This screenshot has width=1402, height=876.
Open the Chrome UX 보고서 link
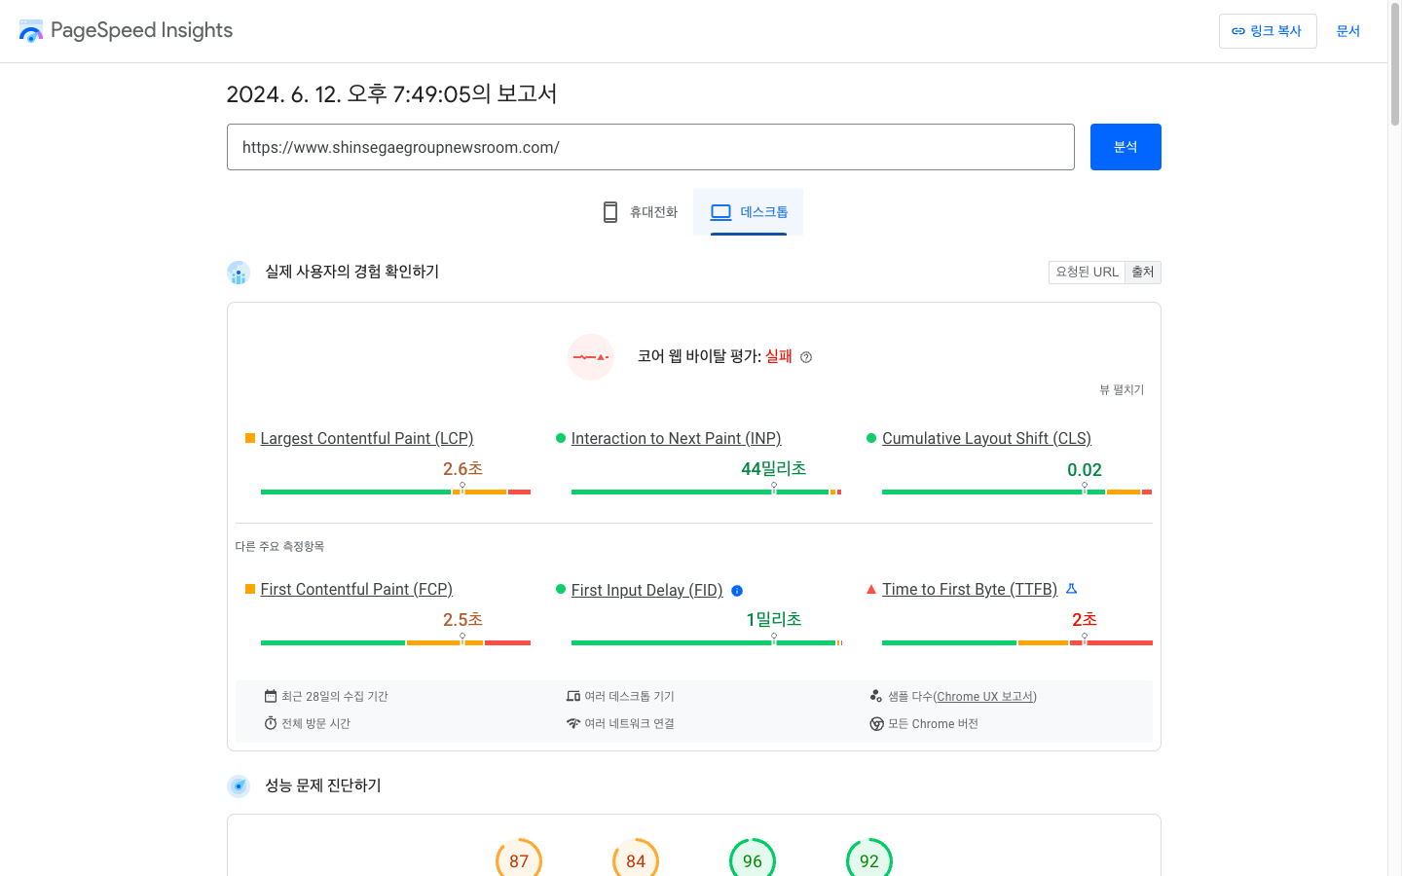click(984, 697)
